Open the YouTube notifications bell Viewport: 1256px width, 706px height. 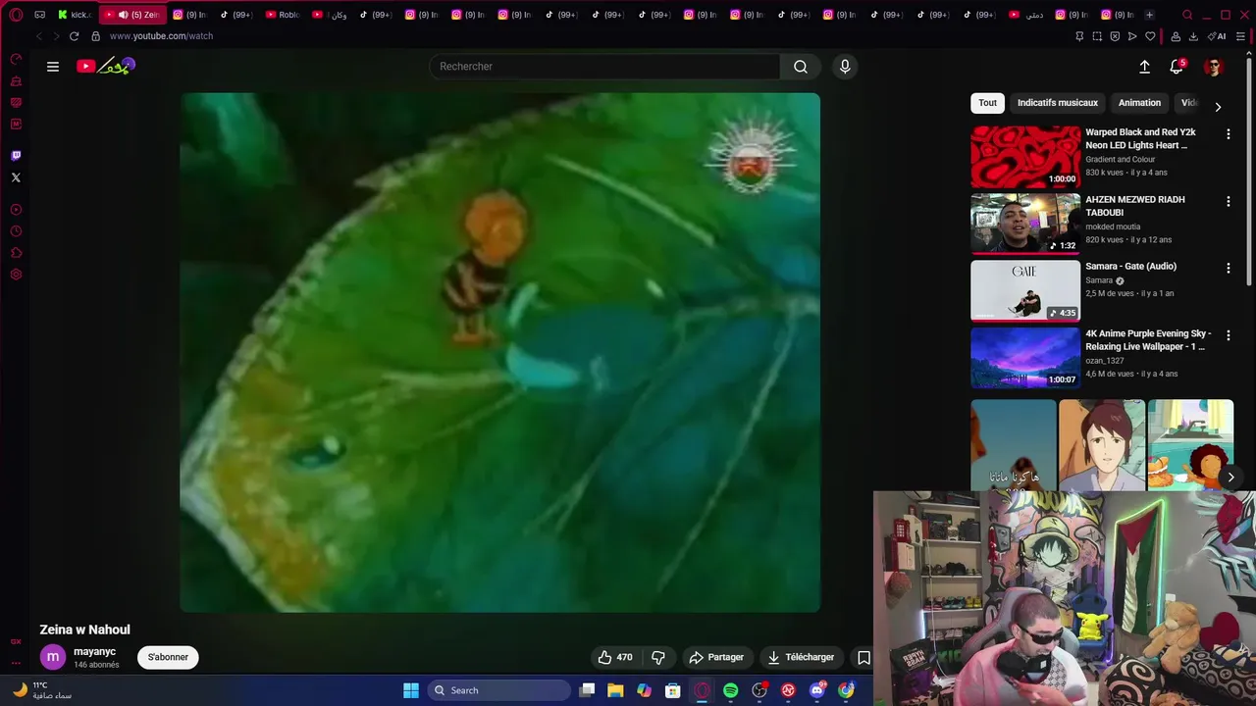pos(1177,67)
